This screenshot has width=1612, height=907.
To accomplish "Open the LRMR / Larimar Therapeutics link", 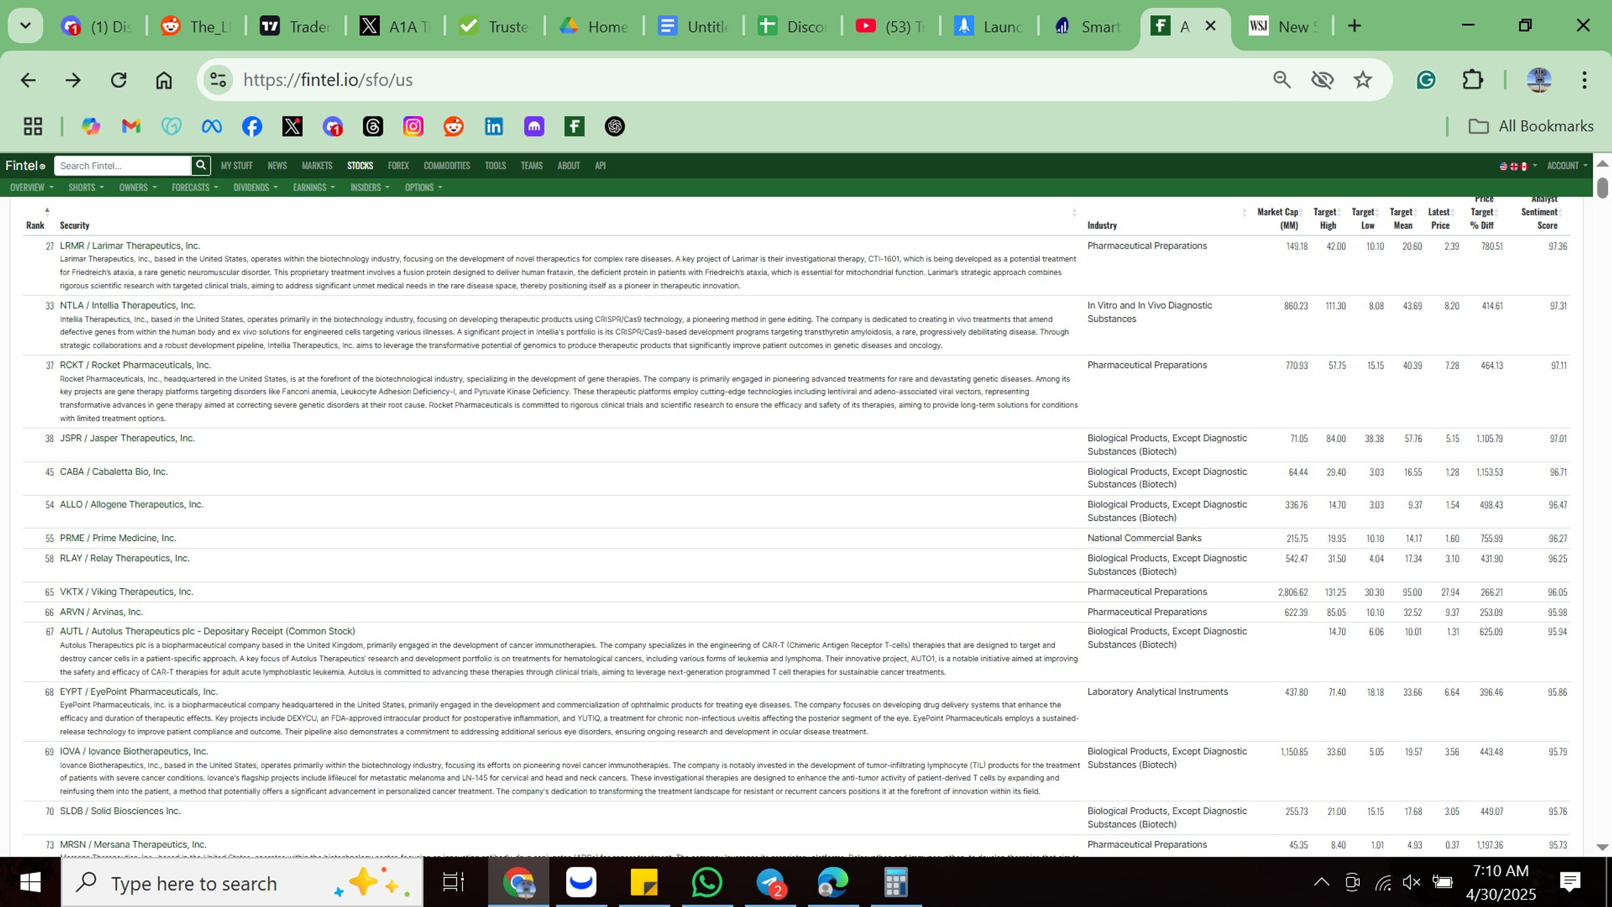I will pyautogui.click(x=130, y=246).
